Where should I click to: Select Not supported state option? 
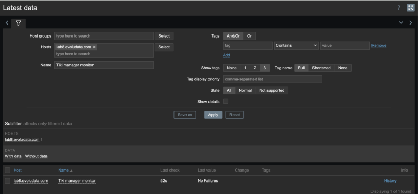[272, 90]
